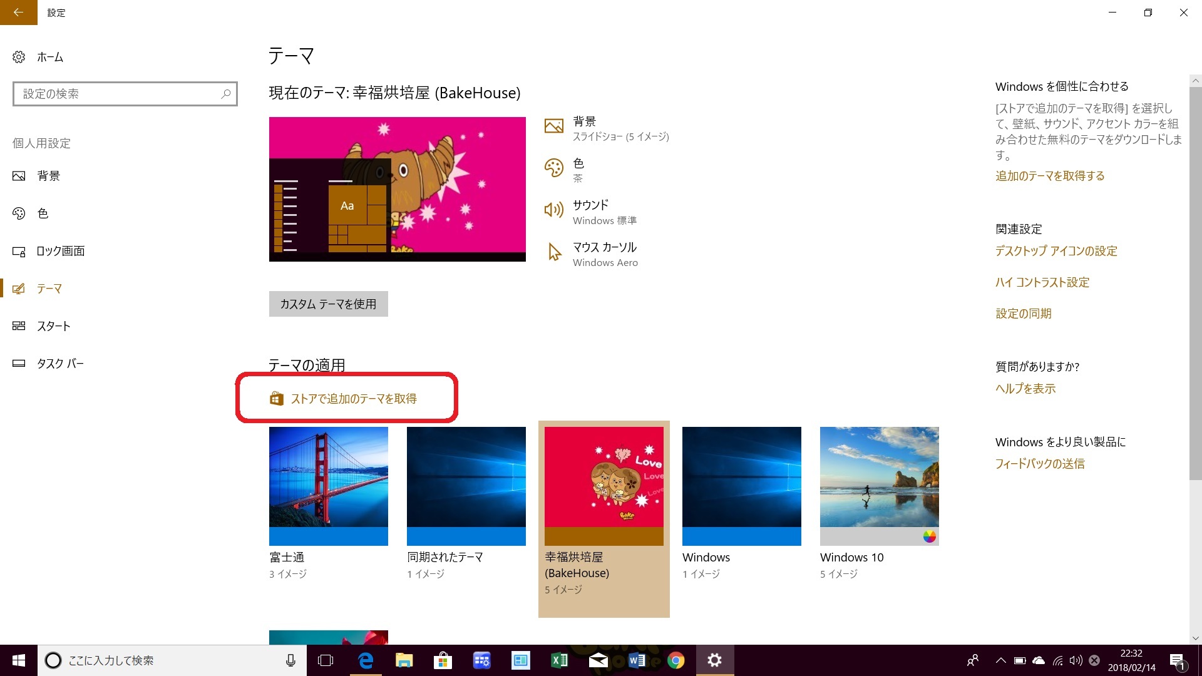Open the サウンド speaker icon
The image size is (1202, 676).
554,210
